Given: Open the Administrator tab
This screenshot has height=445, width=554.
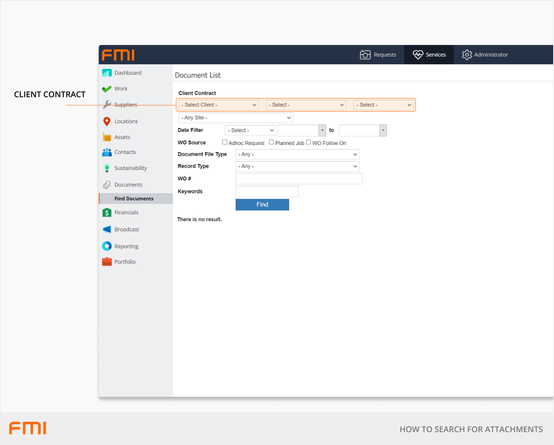Looking at the screenshot, I should (x=485, y=55).
